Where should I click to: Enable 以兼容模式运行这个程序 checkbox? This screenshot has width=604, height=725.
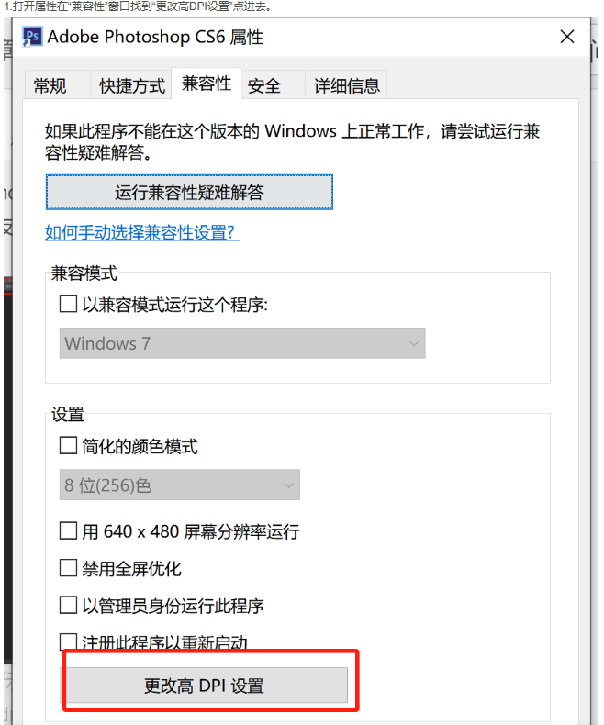click(69, 304)
